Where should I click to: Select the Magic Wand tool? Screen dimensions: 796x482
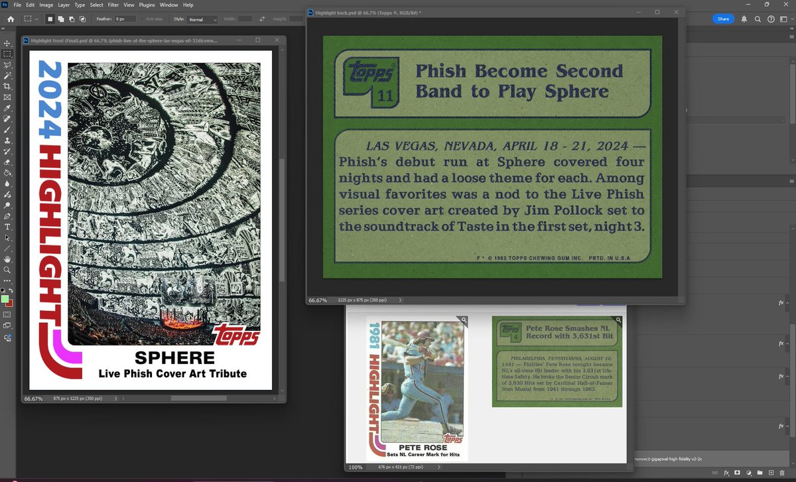(x=7, y=76)
